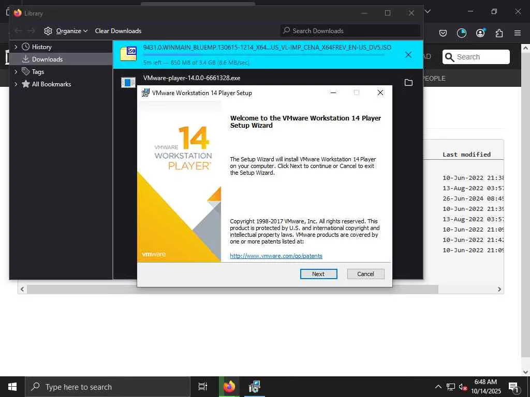
Task: Click the muted volume tray icon
Action: pyautogui.click(x=463, y=387)
